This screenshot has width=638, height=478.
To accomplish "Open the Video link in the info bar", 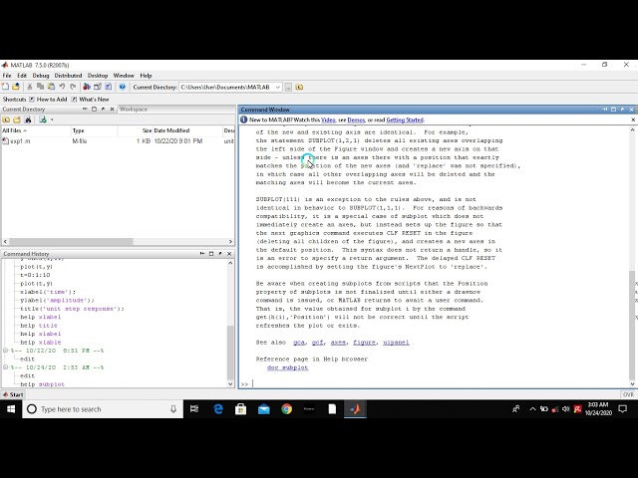I will (328, 119).
